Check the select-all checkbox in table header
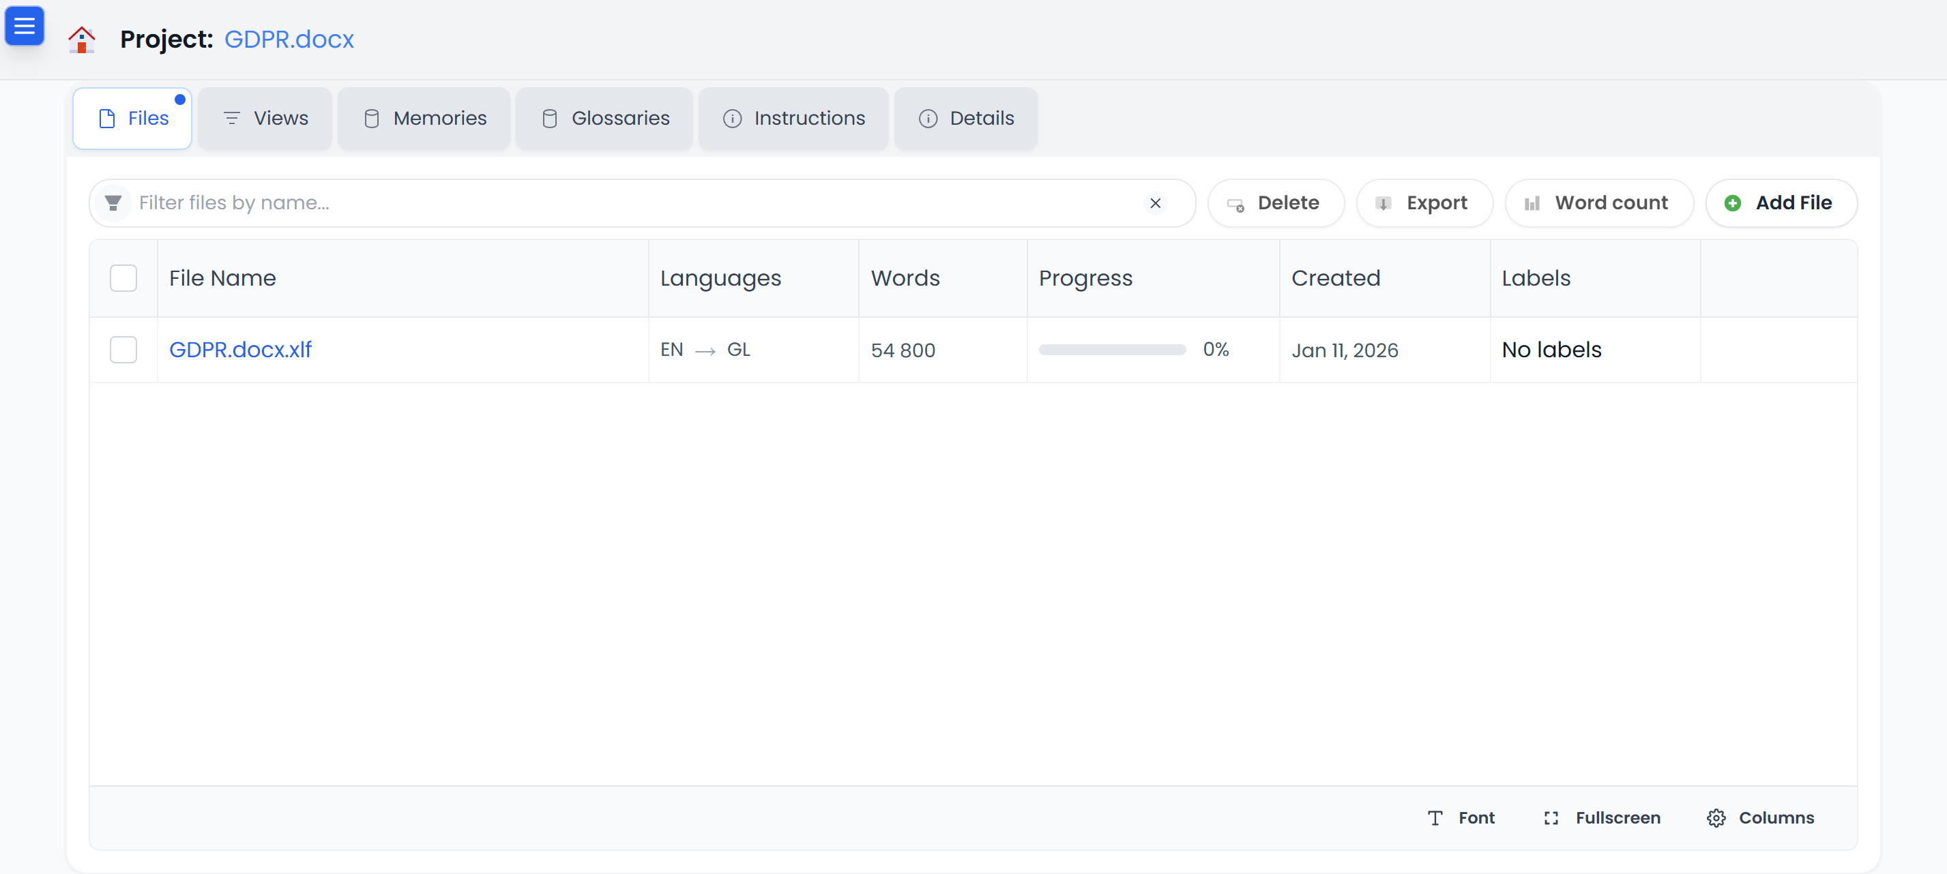The image size is (1947, 874). 123,278
